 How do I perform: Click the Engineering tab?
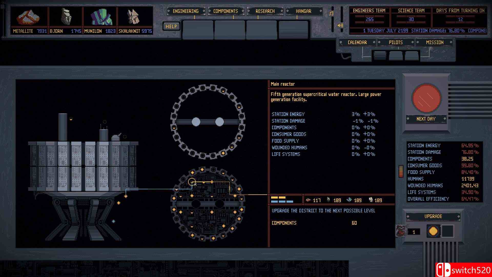(x=186, y=11)
